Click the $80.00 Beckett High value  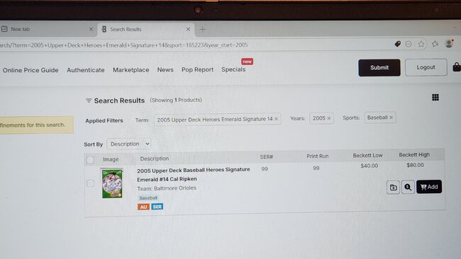tap(415, 165)
